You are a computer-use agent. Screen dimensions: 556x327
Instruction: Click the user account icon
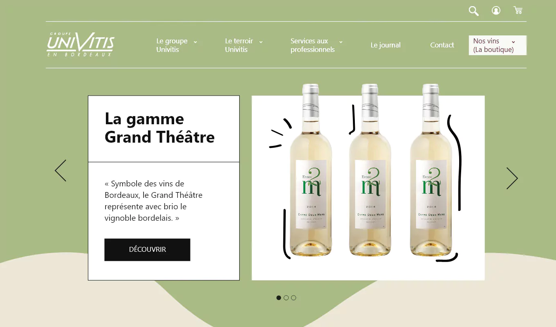pyautogui.click(x=496, y=11)
